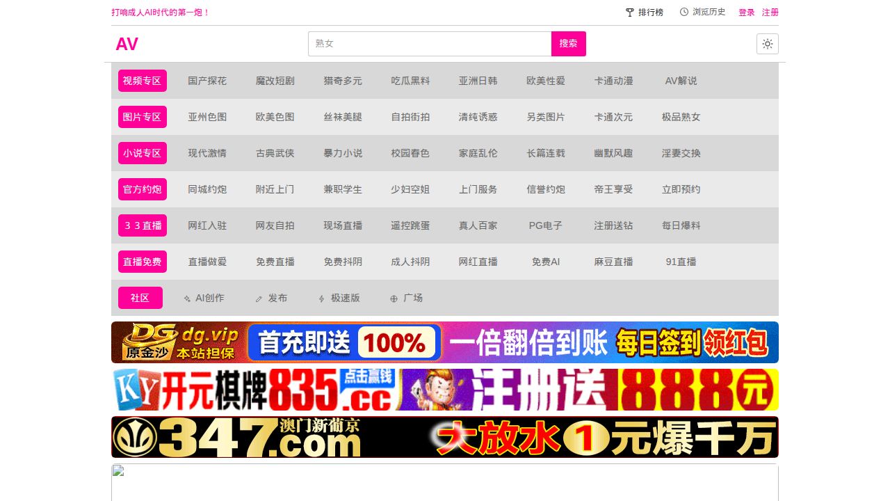Open the 登录 login link

pos(747,13)
